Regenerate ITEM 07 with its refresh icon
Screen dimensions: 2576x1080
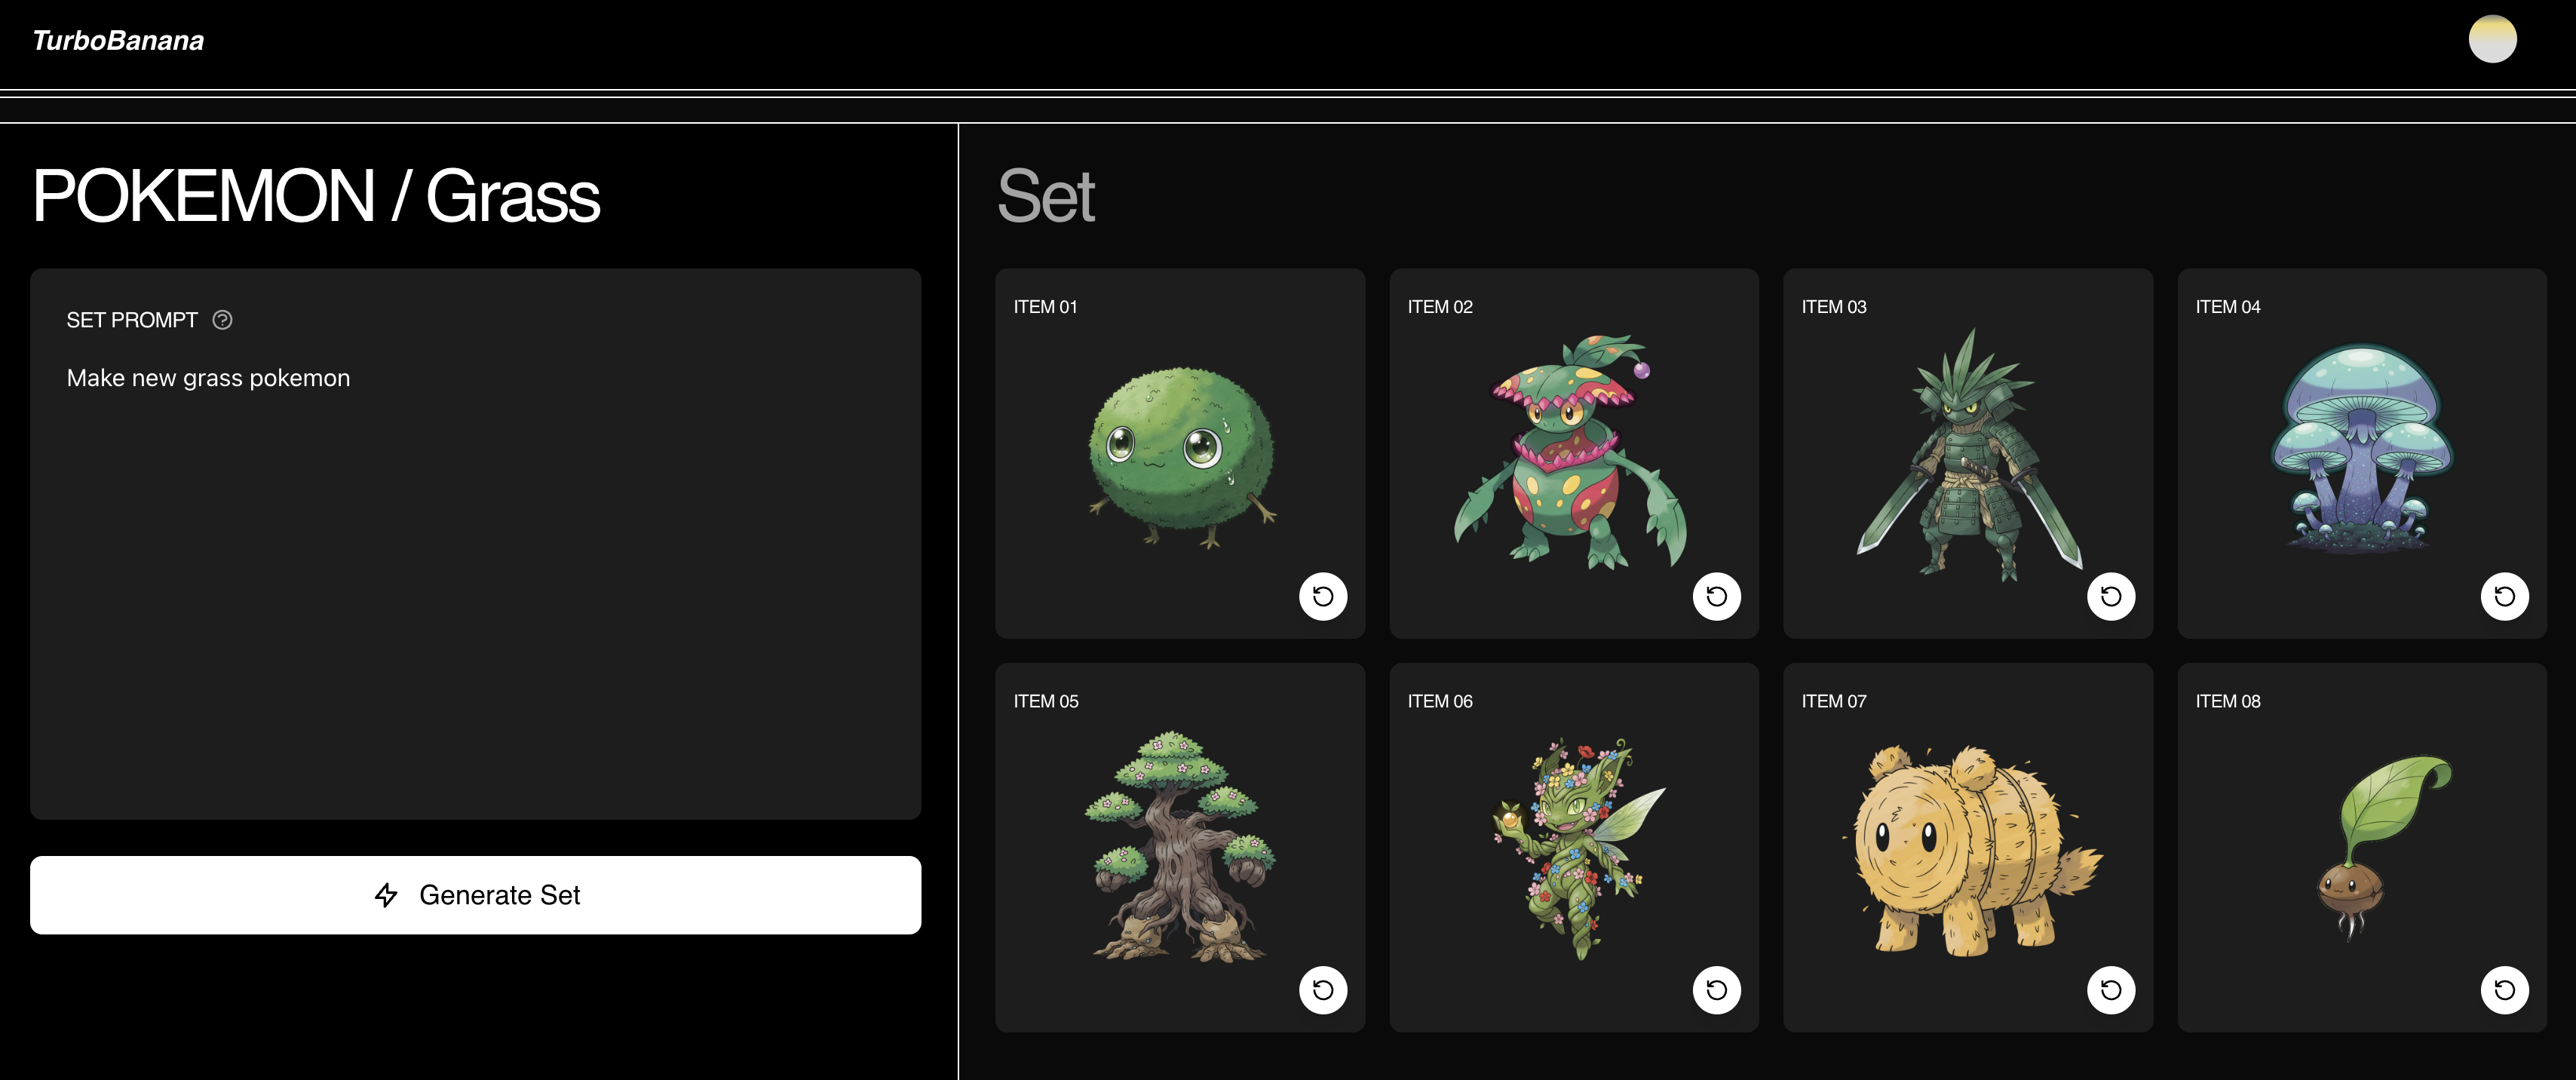tap(2111, 990)
